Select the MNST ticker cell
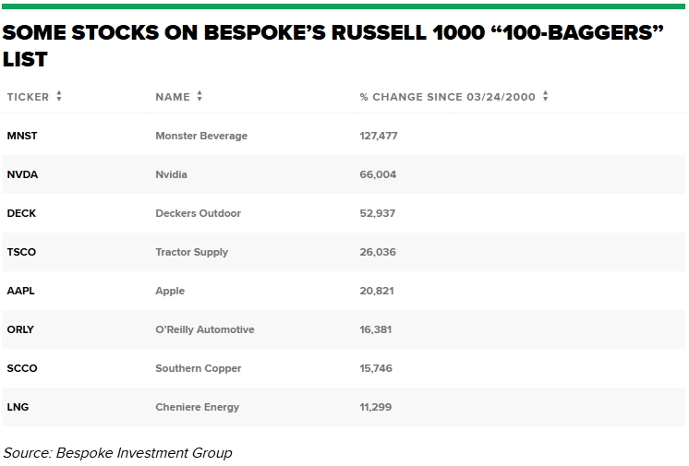The height and width of the screenshot is (466, 689). pos(22,136)
